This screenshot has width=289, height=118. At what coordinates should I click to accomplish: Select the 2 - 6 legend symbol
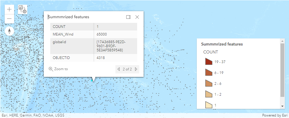[x=209, y=83]
